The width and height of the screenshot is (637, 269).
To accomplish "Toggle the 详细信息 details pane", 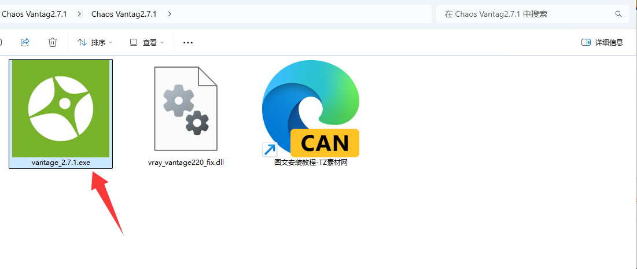I will (x=602, y=42).
